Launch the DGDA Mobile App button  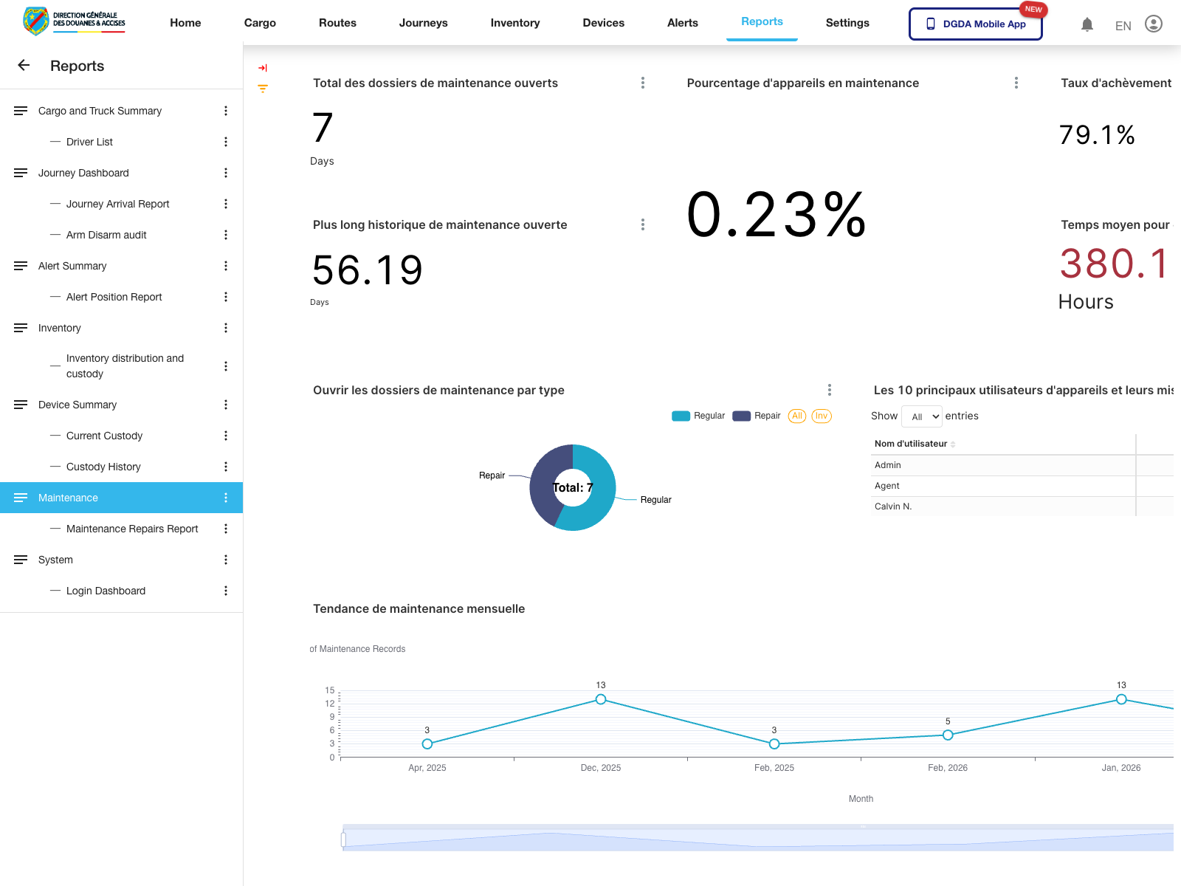pyautogui.click(x=975, y=24)
